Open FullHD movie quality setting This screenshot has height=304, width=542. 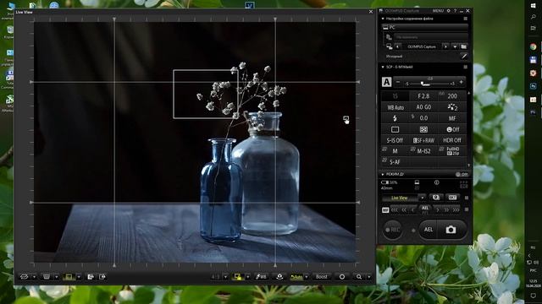click(x=452, y=151)
